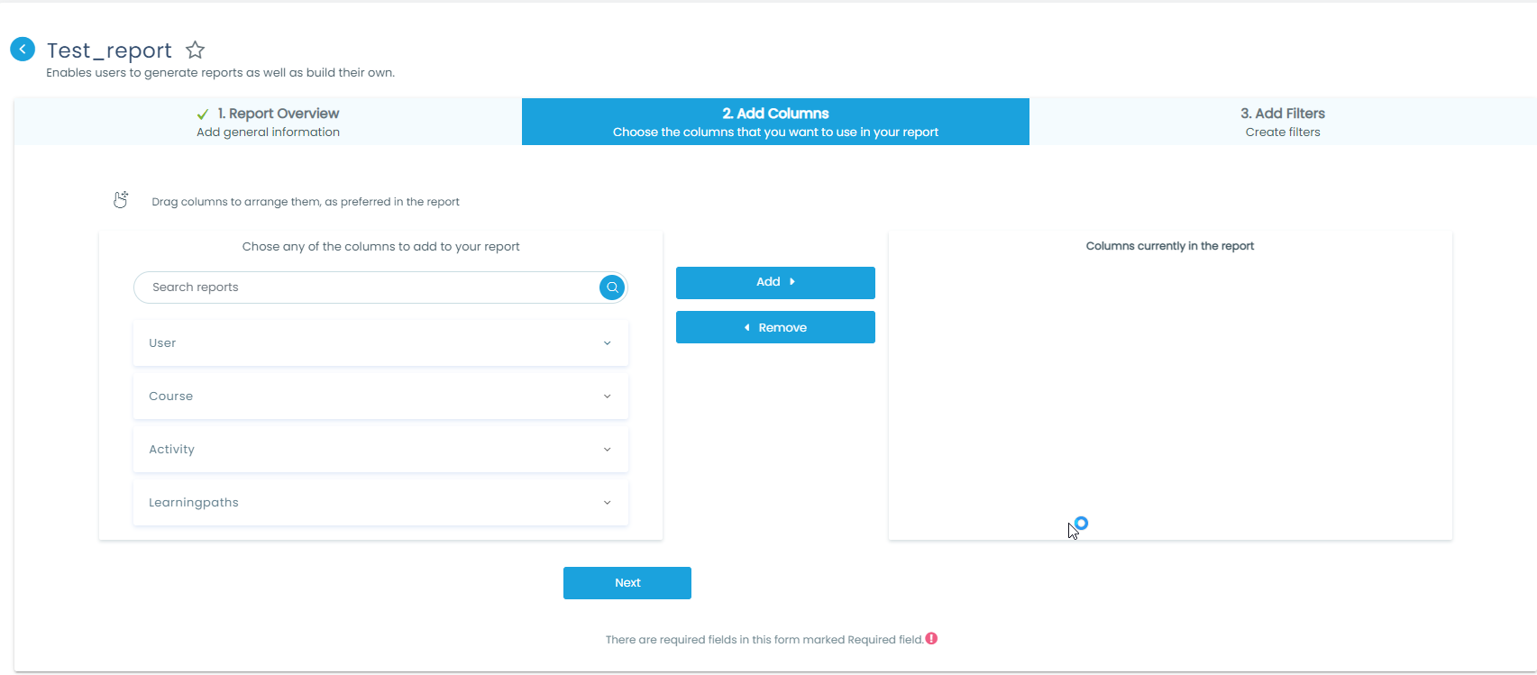
Task: Favorite the report with the star icon
Action: coord(195,50)
